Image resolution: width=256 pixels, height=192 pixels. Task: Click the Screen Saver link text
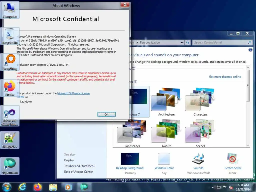click(x=233, y=168)
